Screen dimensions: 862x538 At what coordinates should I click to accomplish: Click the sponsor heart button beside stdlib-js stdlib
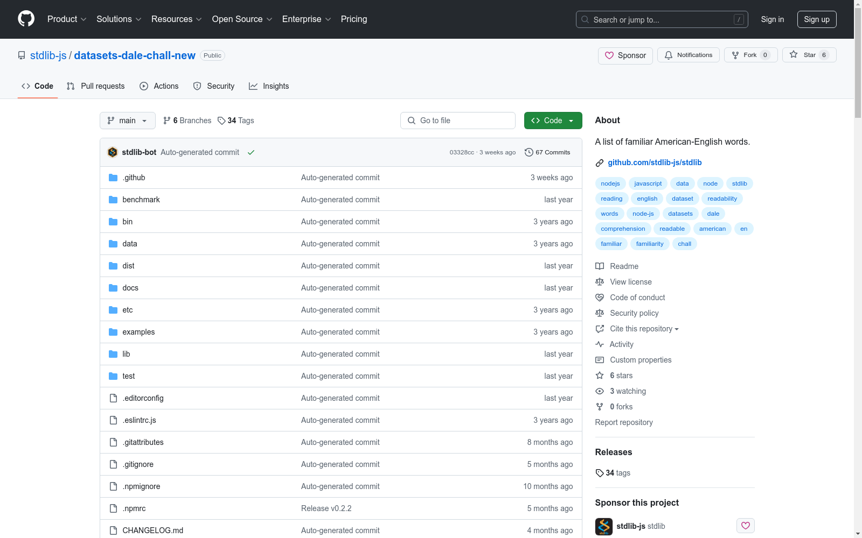coord(746,526)
